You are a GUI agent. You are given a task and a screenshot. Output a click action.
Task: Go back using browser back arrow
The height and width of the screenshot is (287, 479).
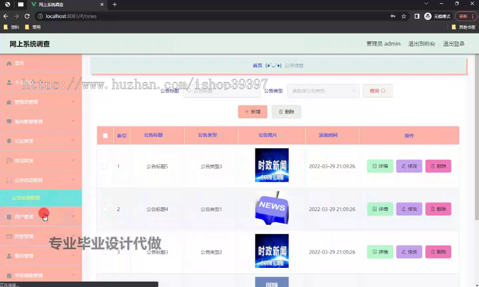pos(5,16)
